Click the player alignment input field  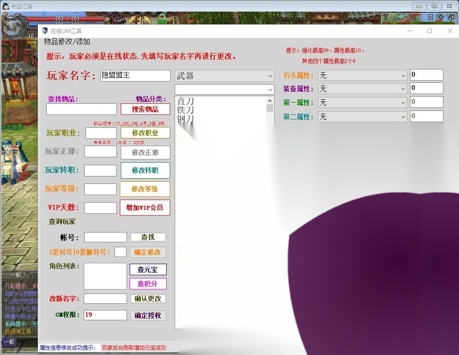click(100, 151)
